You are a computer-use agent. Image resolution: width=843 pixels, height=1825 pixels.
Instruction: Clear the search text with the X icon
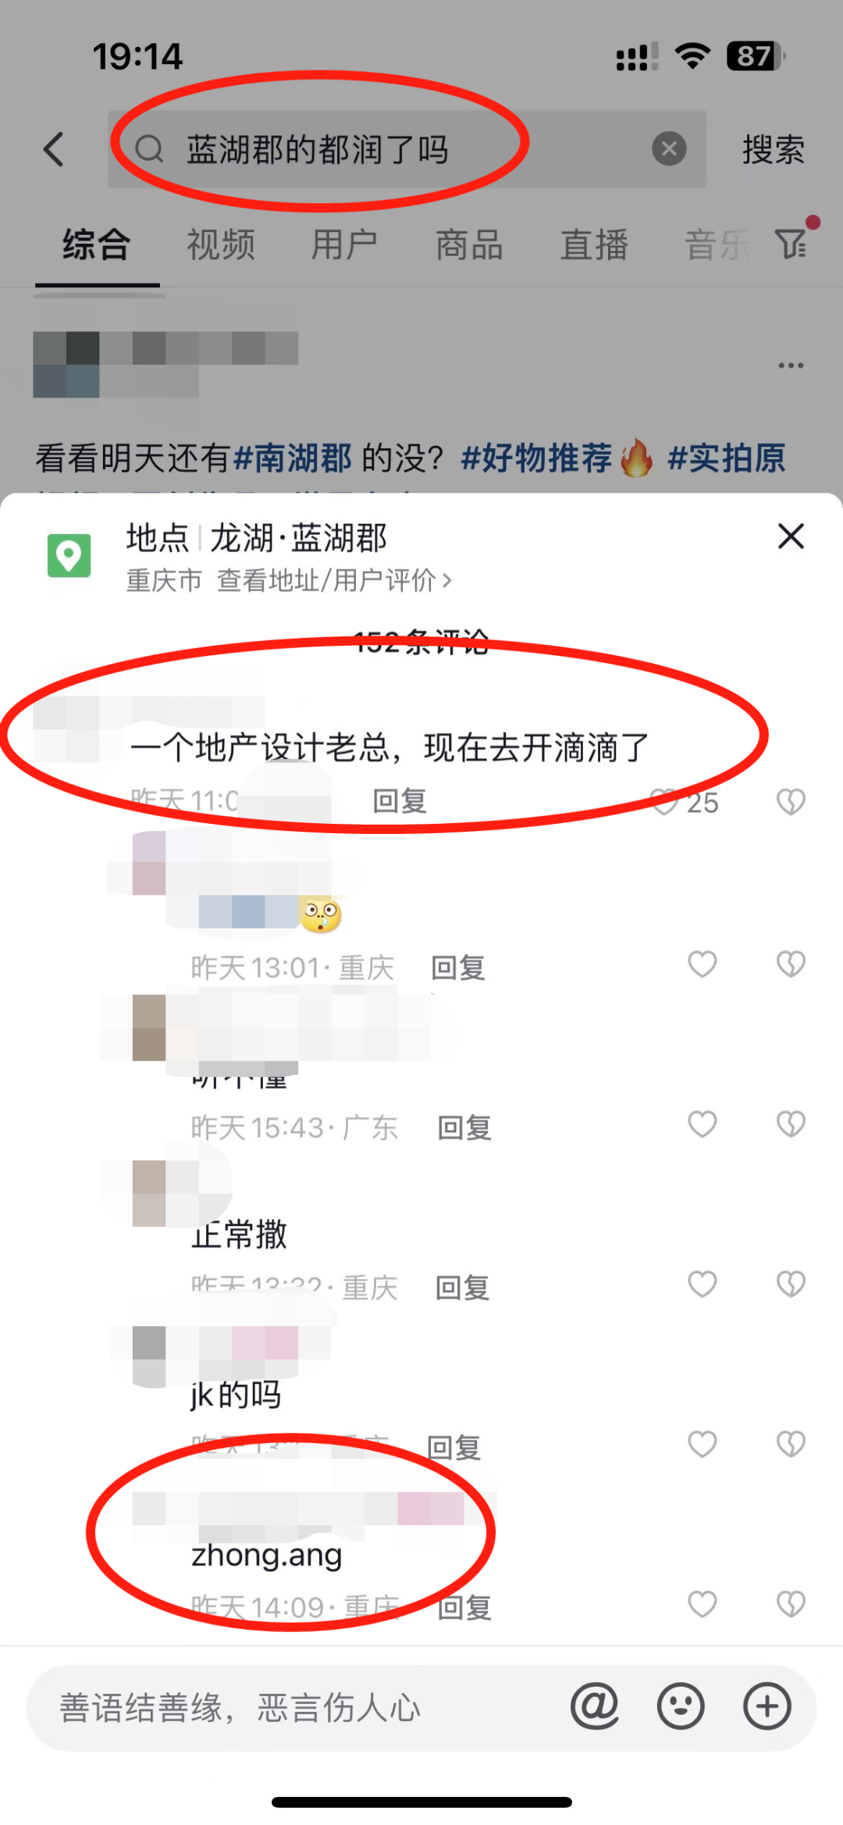pyautogui.click(x=669, y=148)
